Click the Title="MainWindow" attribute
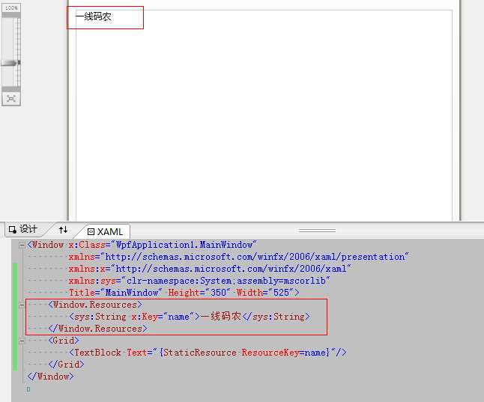 click(115, 293)
